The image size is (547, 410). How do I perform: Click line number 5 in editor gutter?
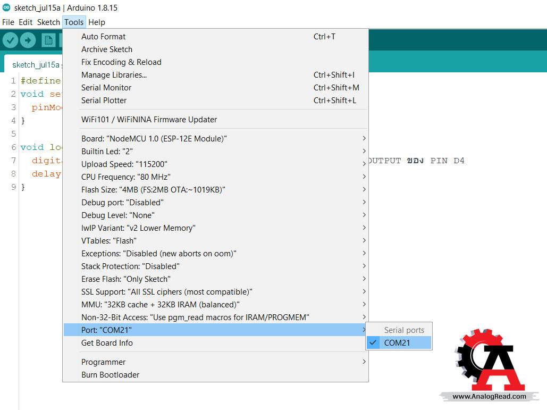(x=14, y=133)
